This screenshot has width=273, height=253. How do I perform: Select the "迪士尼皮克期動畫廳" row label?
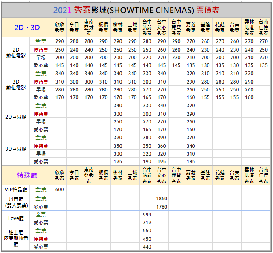16,238
